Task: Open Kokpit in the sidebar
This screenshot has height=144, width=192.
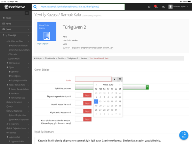Action: point(16,18)
